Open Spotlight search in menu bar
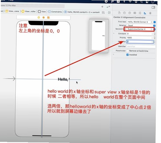Screen dimensions: 161x143 click(x=142, y=2)
